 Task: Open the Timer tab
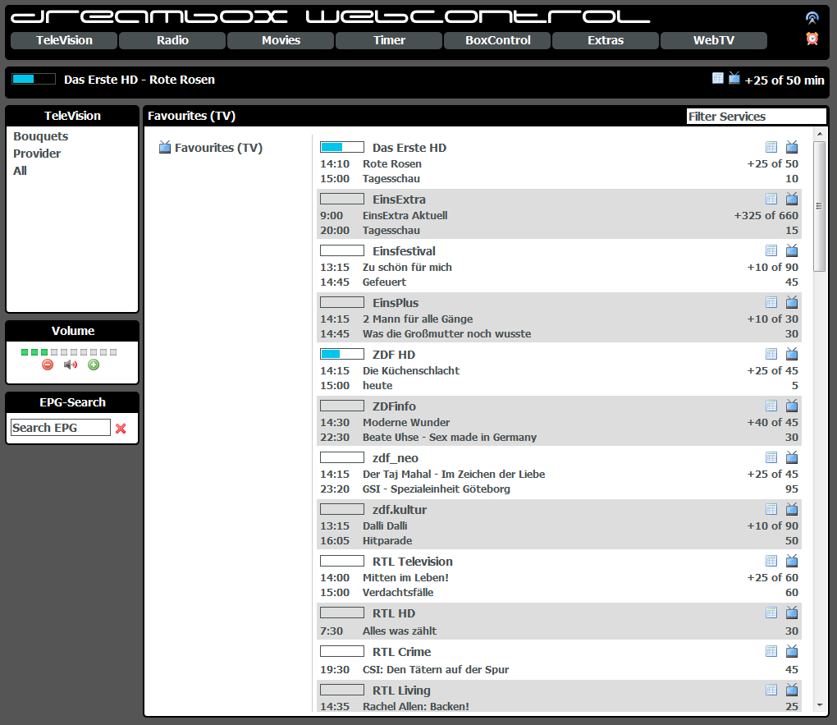point(389,40)
